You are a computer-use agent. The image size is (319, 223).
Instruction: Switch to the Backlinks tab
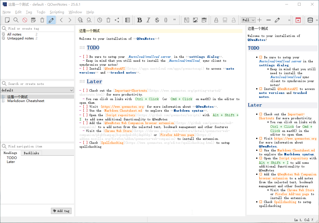(x=31, y=153)
